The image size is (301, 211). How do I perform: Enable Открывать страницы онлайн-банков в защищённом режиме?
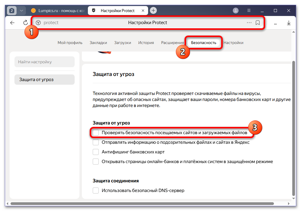click(x=96, y=162)
